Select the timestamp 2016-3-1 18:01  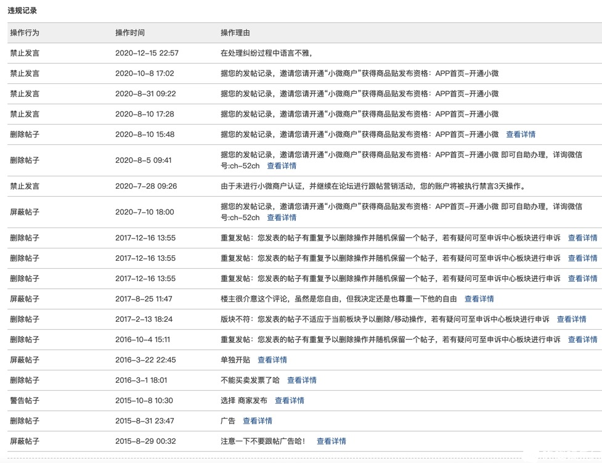[141, 380]
